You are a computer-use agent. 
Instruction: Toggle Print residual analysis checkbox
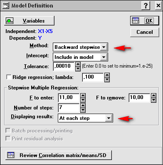pos(8,139)
